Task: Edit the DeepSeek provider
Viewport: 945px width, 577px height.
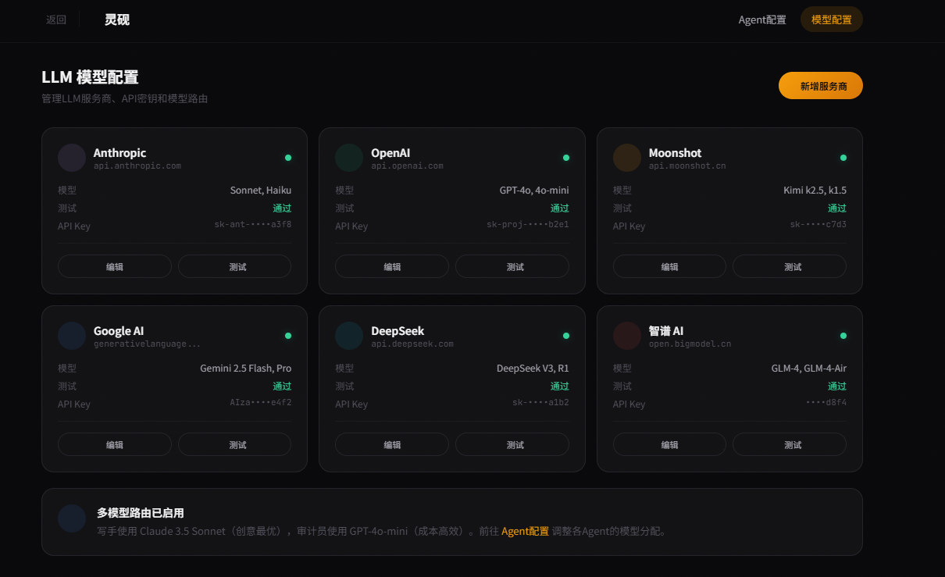Action: pyautogui.click(x=392, y=444)
